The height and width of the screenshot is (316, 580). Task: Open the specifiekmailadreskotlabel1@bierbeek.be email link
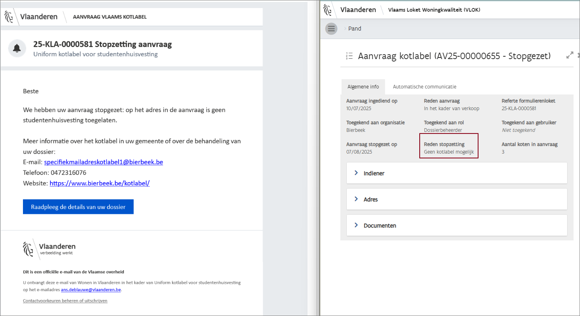pyautogui.click(x=103, y=162)
